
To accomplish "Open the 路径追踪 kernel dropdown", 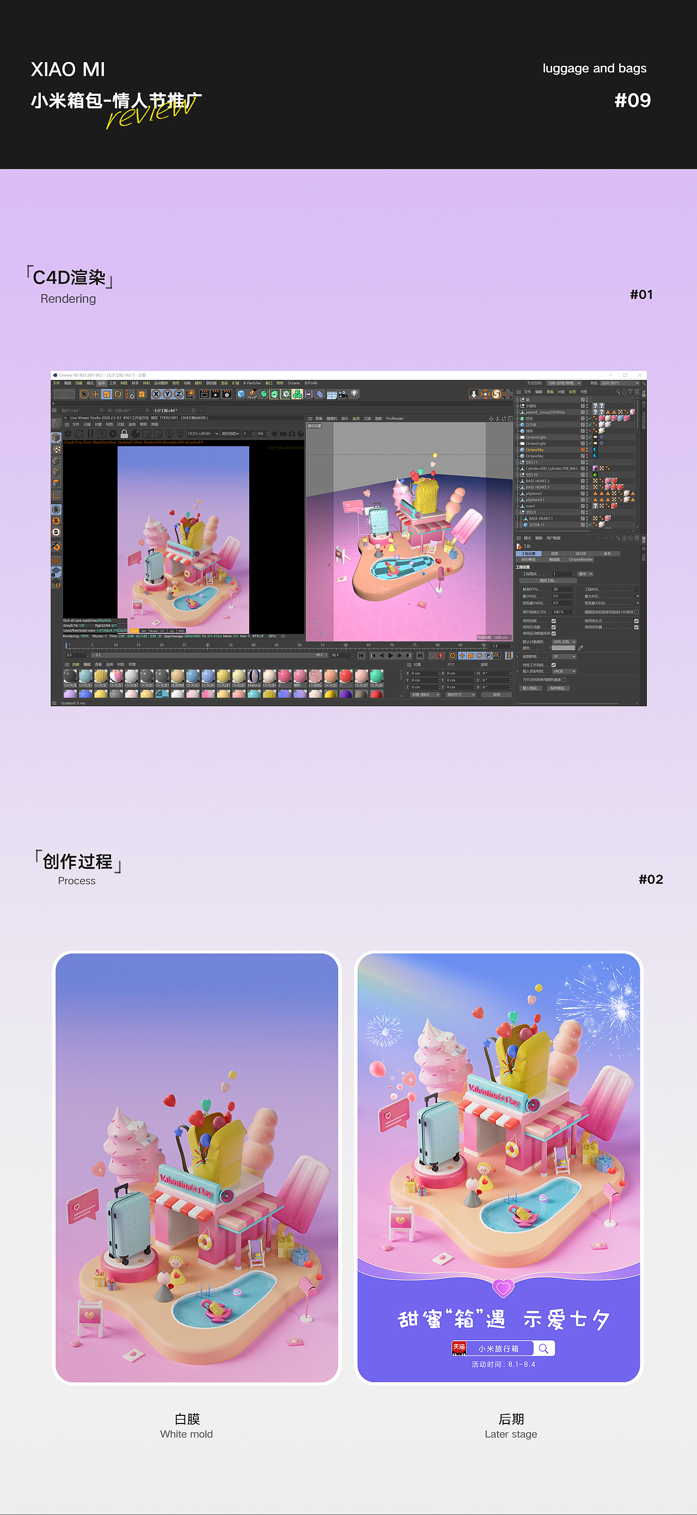I will click(x=230, y=434).
